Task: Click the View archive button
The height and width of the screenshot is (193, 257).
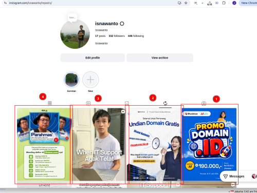Action: [x=160, y=57]
